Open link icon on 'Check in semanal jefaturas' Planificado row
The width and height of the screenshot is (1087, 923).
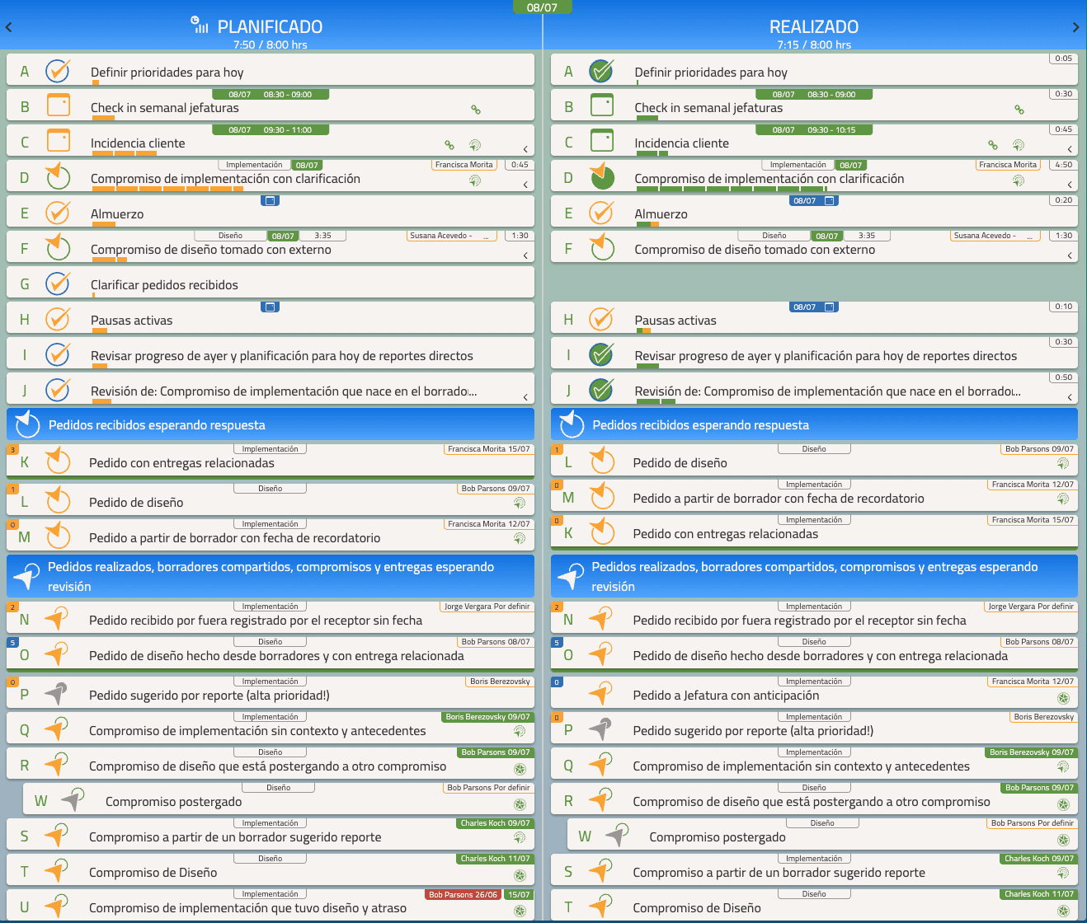click(x=476, y=109)
